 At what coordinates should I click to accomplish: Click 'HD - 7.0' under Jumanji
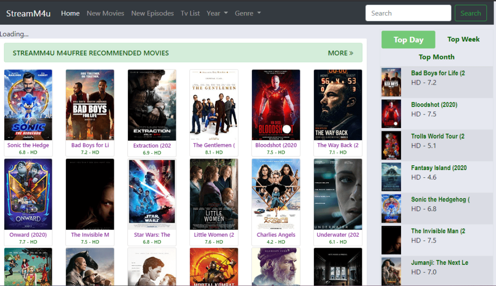424,272
